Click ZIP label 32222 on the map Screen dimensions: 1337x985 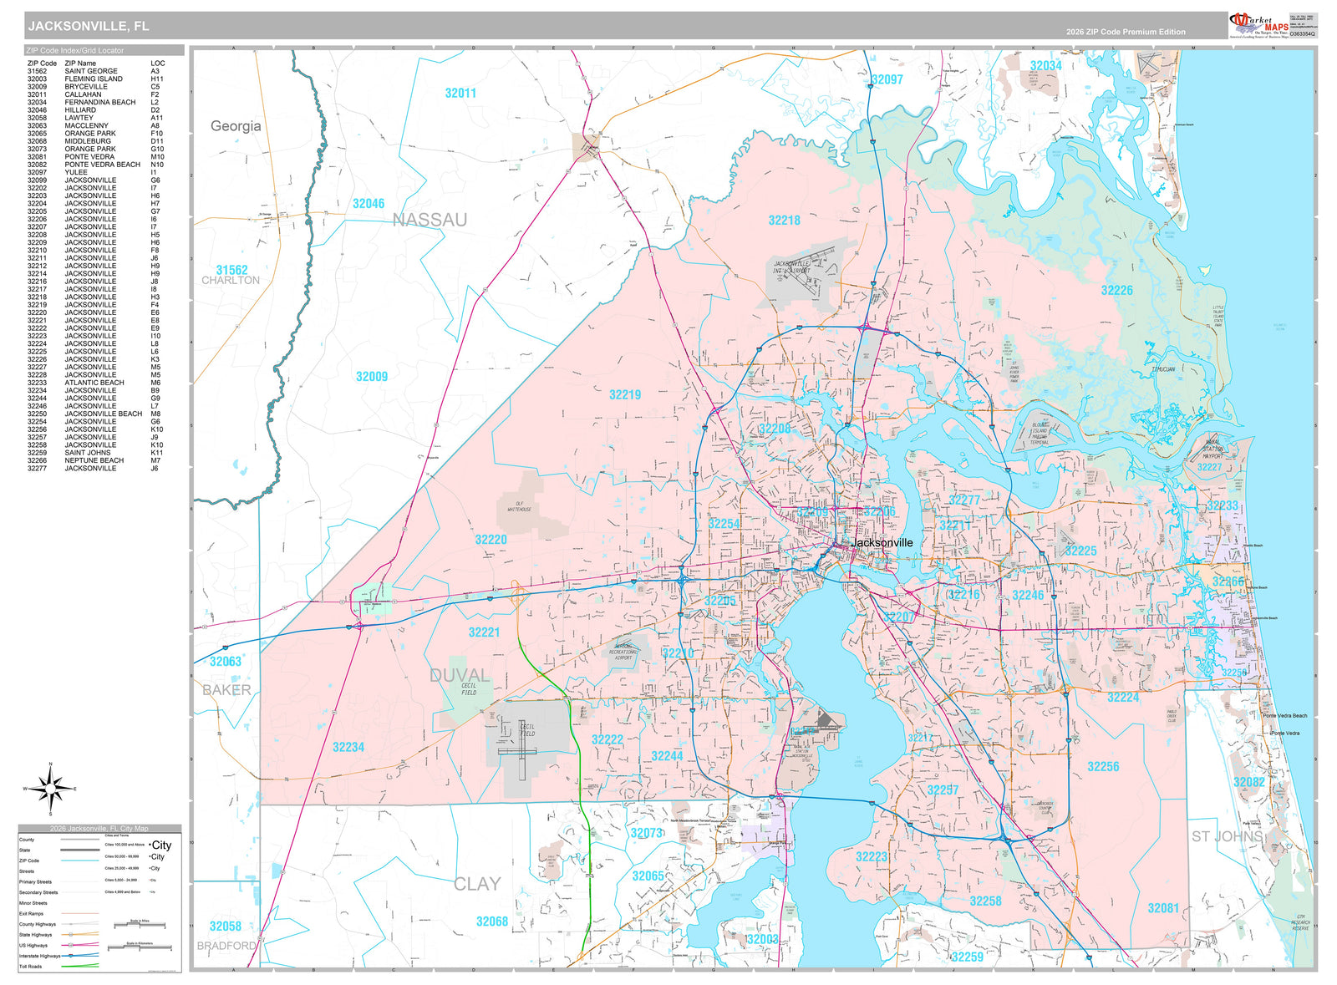[607, 740]
